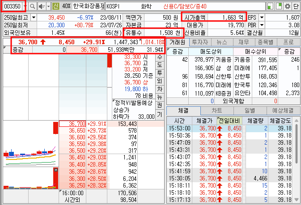This screenshot has height=205, width=301.
Task: Click 유안타 in the top buyers list
Action: (x=242, y=93)
